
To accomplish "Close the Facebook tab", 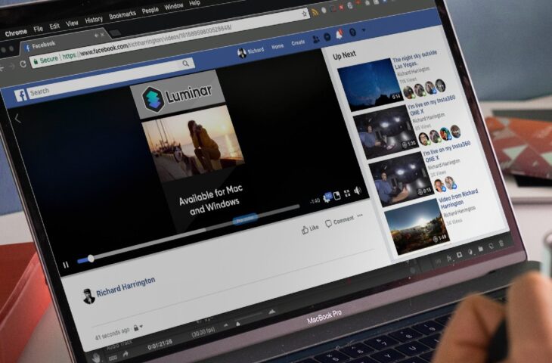I will point(102,35).
